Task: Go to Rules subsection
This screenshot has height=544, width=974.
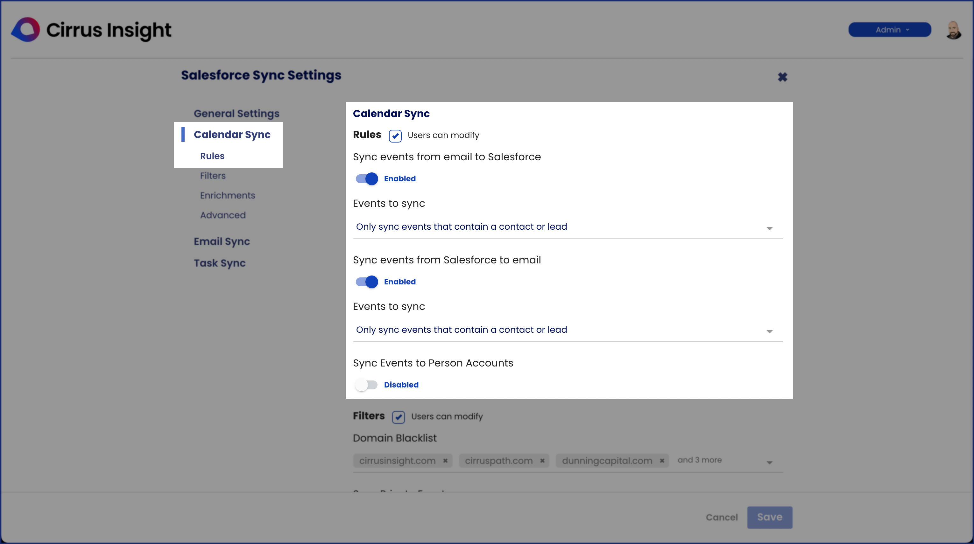Action: [x=212, y=156]
